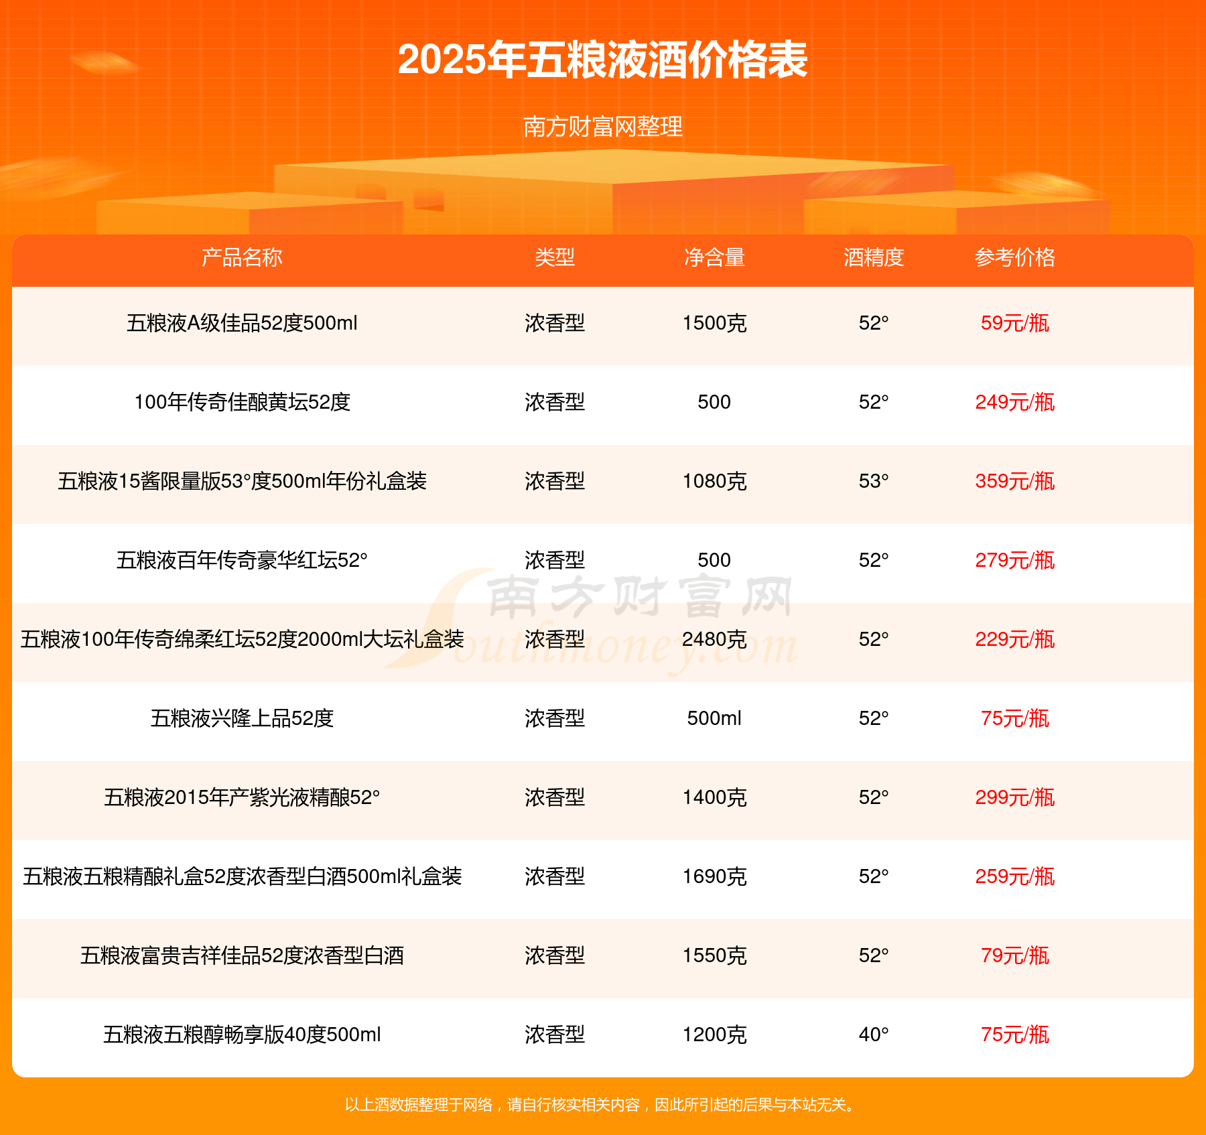Select the net content "1500克"
The image size is (1206, 1135).
coord(714,323)
